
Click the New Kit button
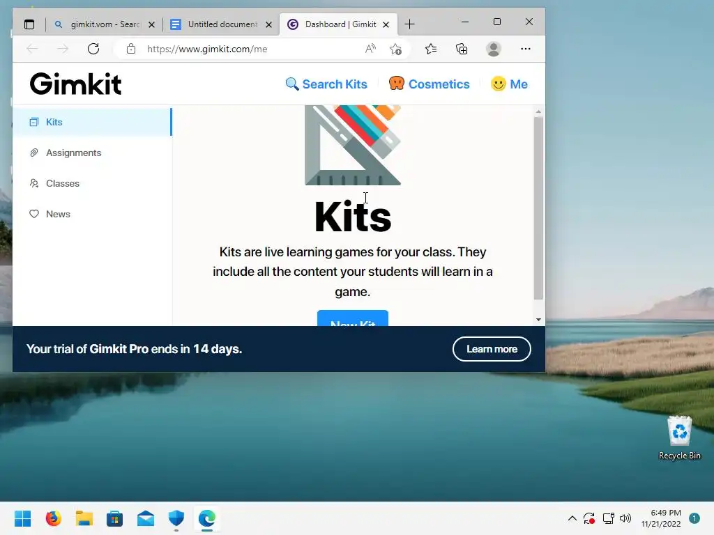(x=352, y=318)
